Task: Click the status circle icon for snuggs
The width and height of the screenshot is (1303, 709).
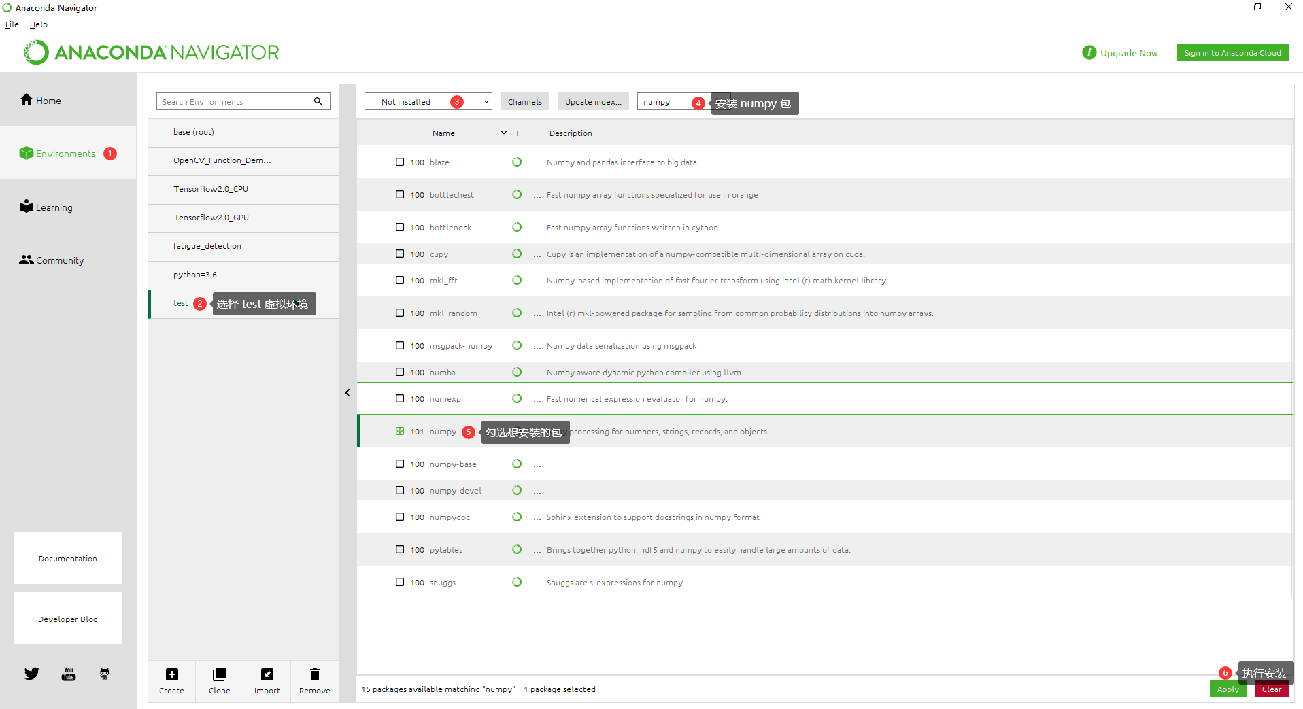Action: tap(517, 582)
